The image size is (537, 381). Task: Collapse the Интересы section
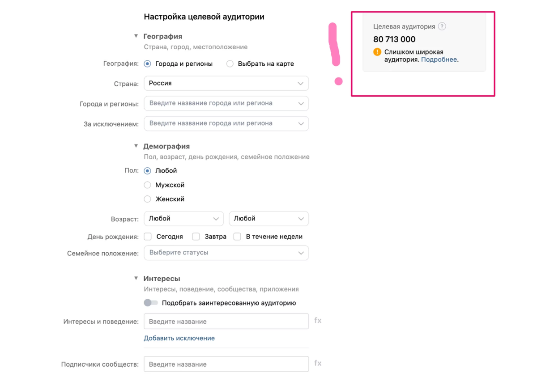click(x=136, y=278)
